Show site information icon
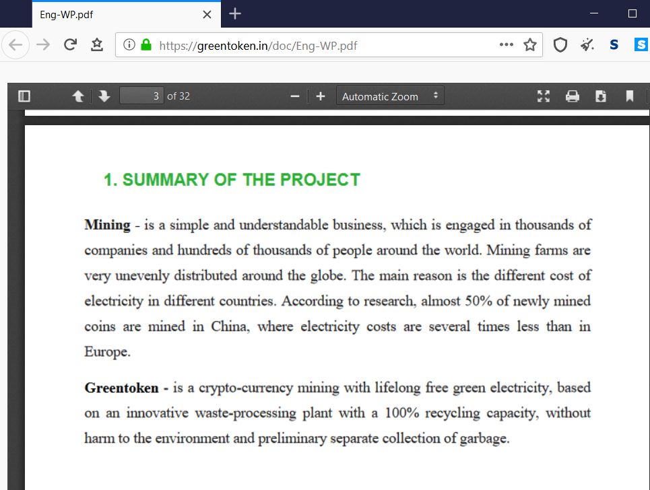This screenshot has height=490, width=650. pos(129,44)
